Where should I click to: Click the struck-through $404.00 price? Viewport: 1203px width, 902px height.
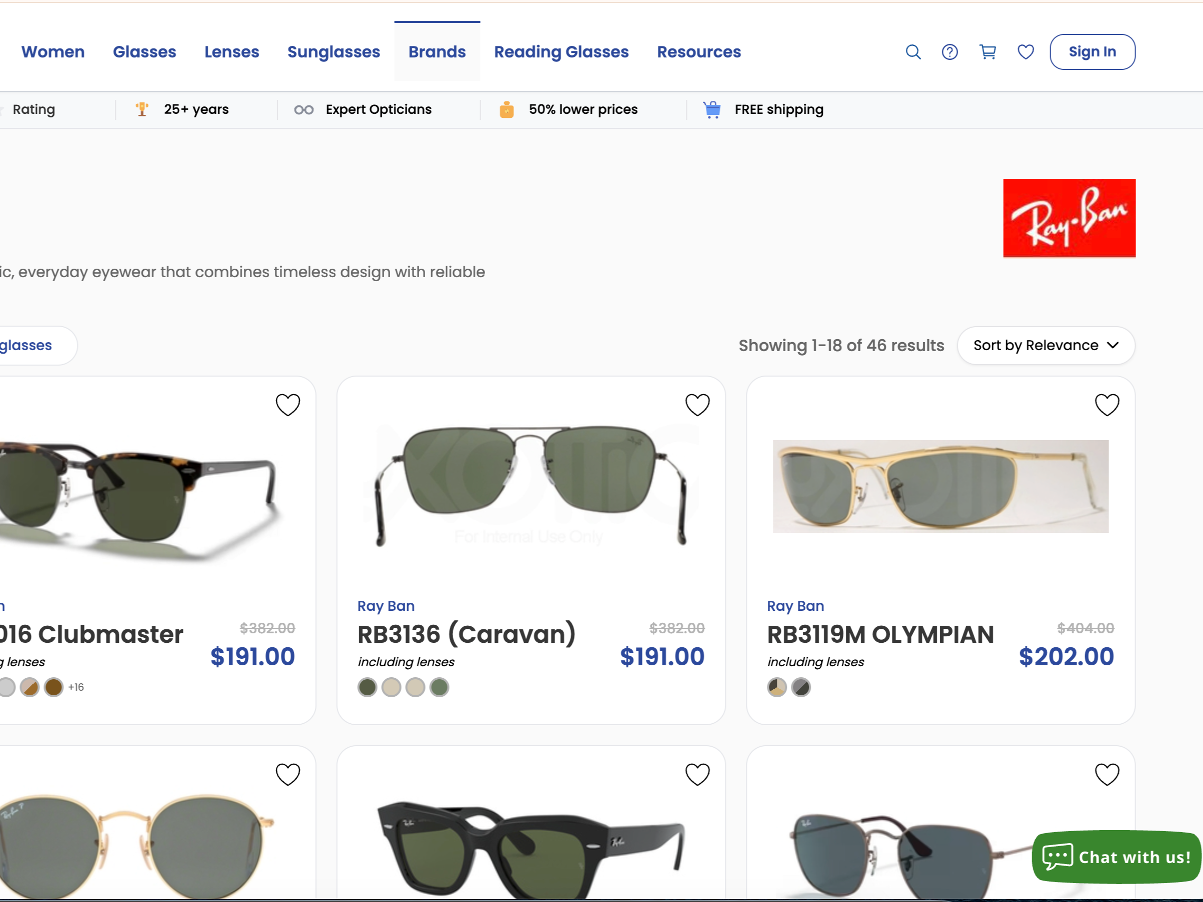point(1086,628)
